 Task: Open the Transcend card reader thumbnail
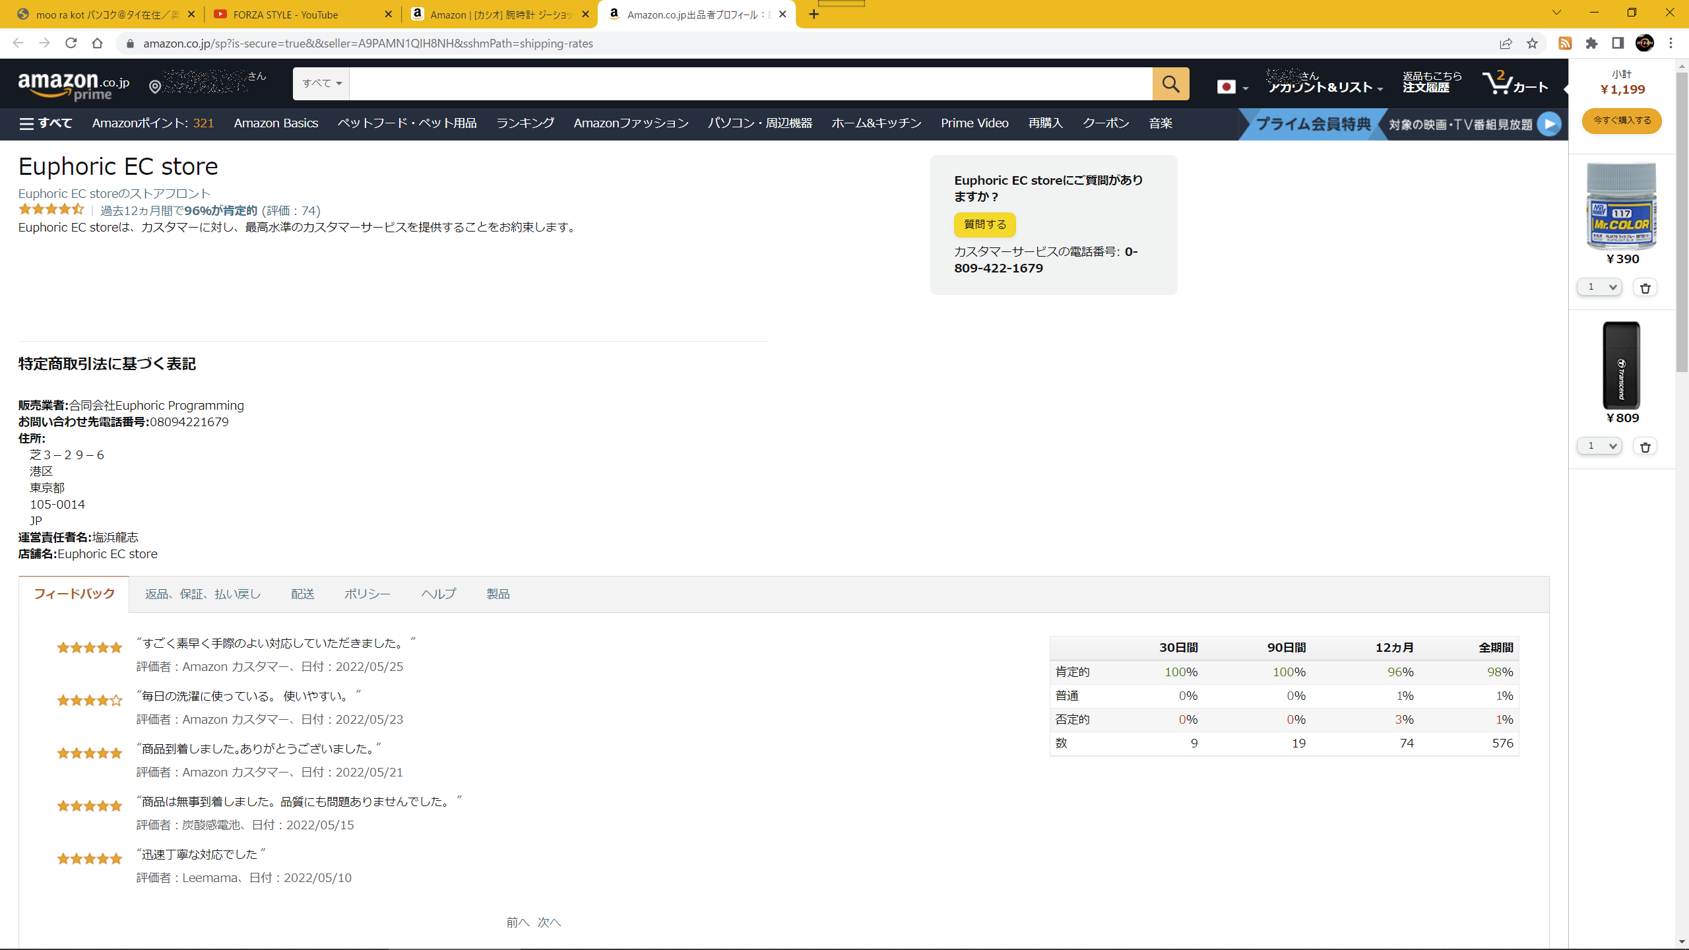[1621, 365]
